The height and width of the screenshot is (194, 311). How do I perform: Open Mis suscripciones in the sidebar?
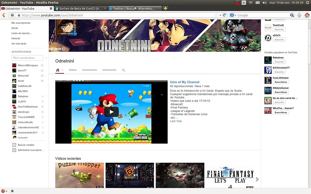21,23
